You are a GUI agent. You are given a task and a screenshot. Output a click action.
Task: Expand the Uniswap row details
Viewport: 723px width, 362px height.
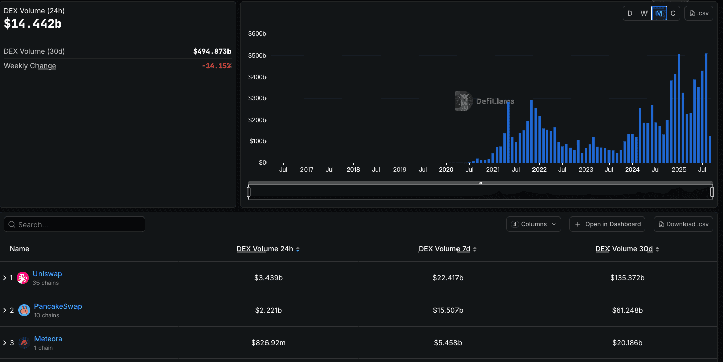pyautogui.click(x=5, y=277)
